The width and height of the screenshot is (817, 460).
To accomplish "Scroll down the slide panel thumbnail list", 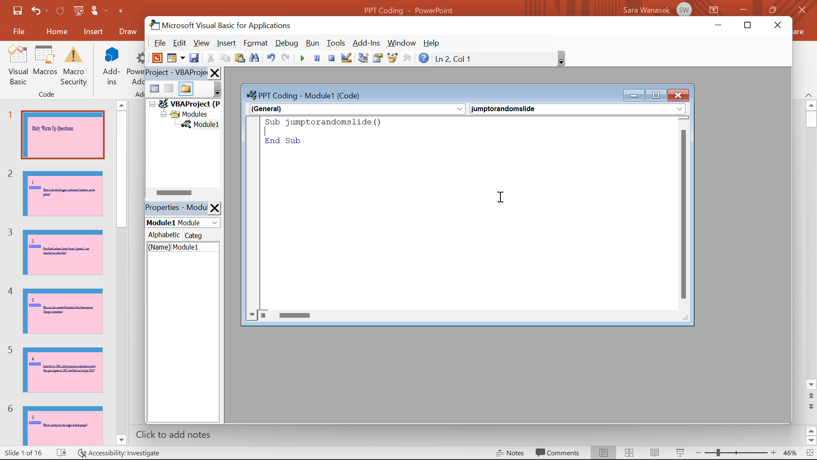I will (x=122, y=440).
